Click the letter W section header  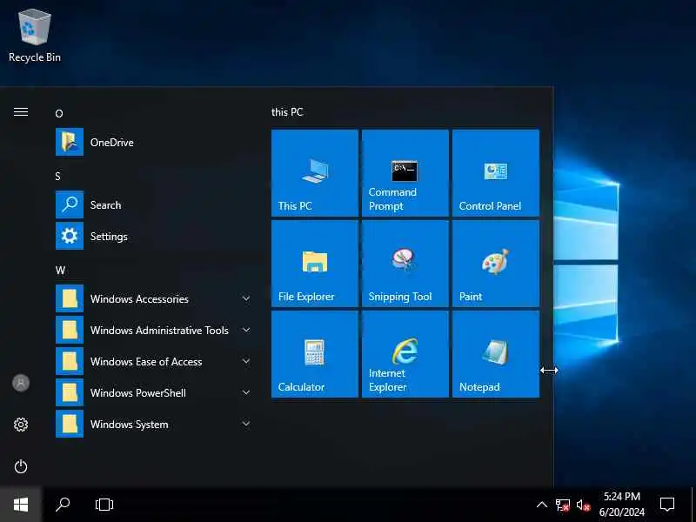60,271
